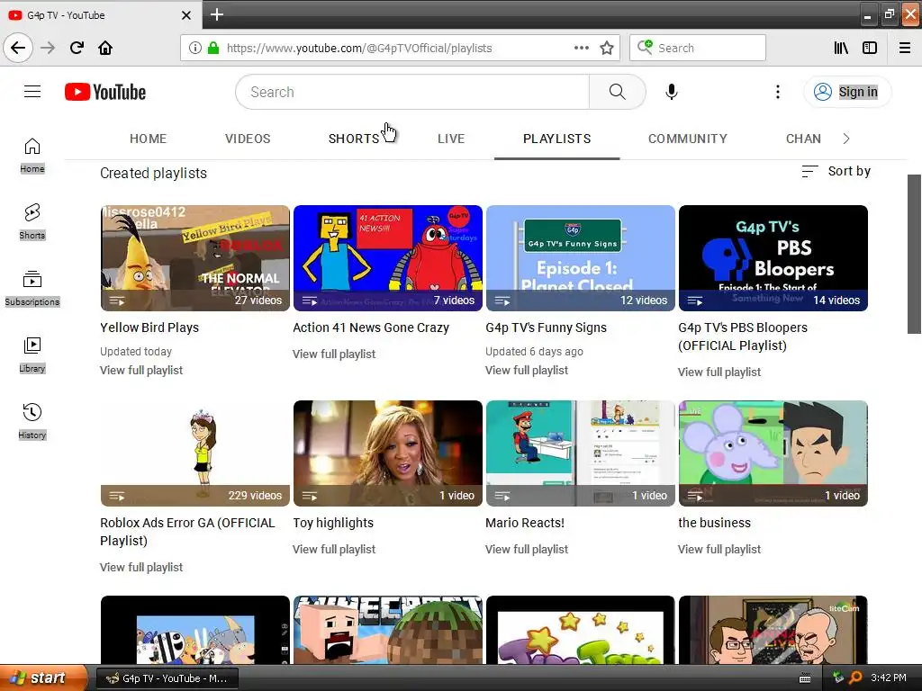The image size is (922, 691).
Task: Select G4p TV - YouTube taskbar button
Action: pos(167,678)
